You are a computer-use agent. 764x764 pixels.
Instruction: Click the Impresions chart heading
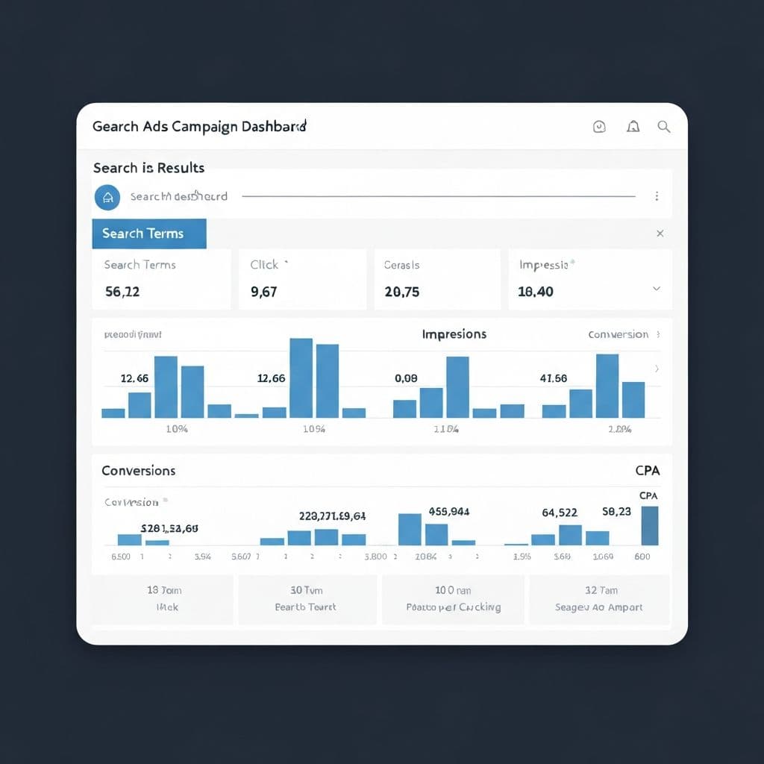click(x=454, y=334)
